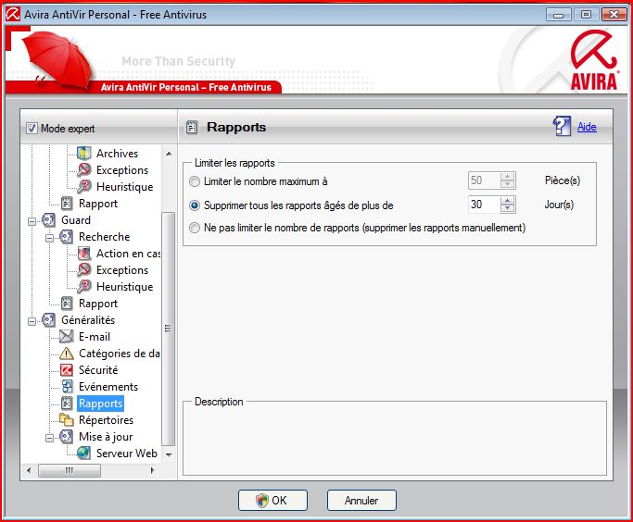Screen dimensions: 633x522
Task: Open the Sécurité settings item
Action: coord(98,369)
